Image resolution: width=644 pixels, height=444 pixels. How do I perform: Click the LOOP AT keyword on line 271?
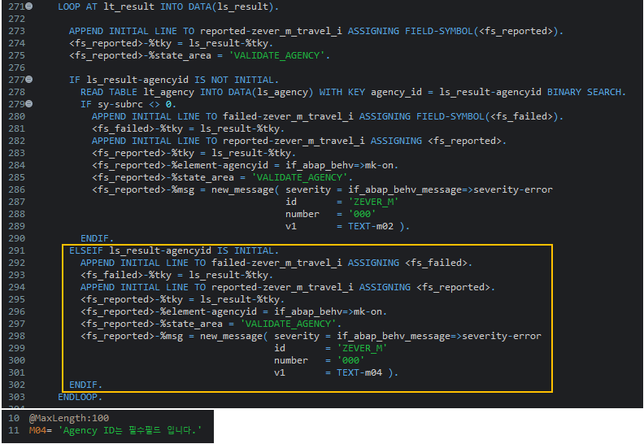[x=77, y=7]
